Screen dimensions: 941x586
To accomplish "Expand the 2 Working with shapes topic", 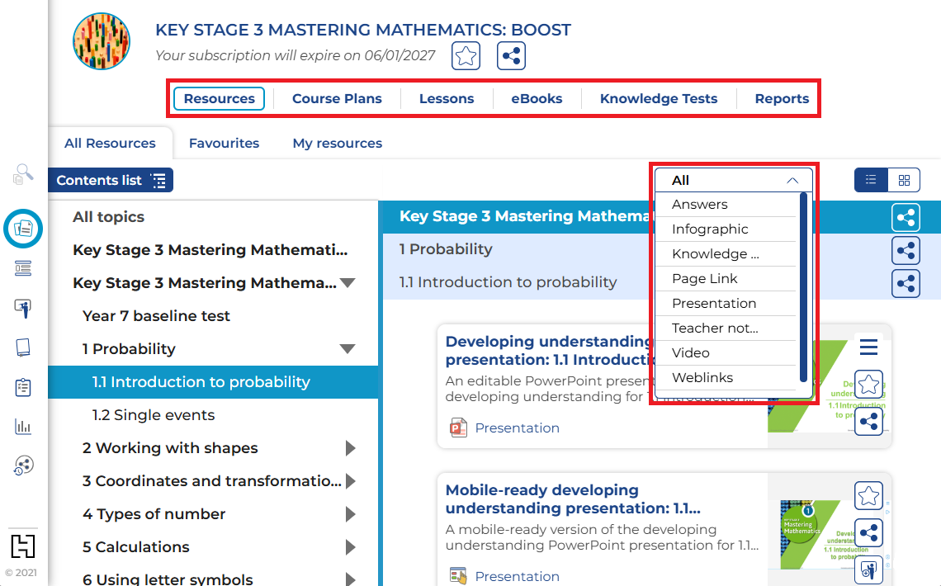I will (350, 448).
